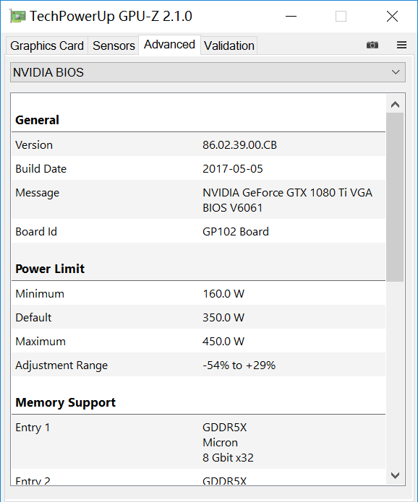The image size is (418, 502).
Task: Close the GPU-Z window
Action: pos(392,17)
